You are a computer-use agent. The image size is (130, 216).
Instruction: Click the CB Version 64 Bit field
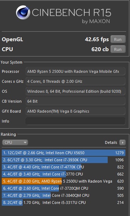[x=75, y=101]
